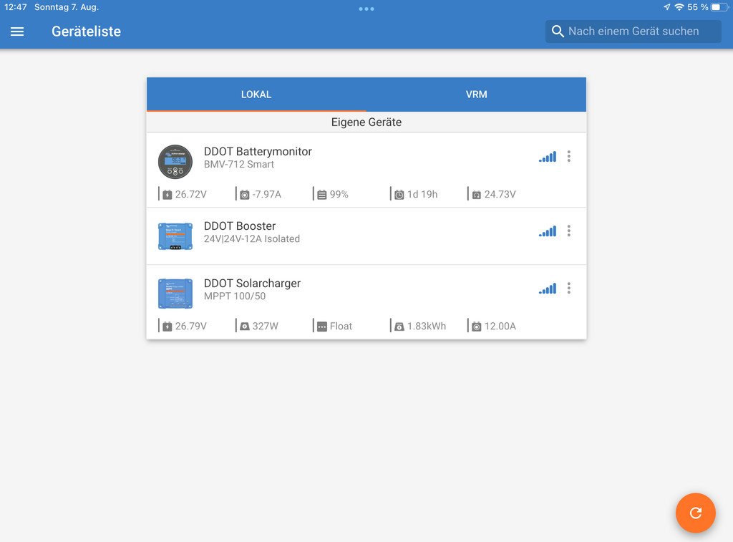Click the 99% reading
Viewport: 733px width, 542px height.
coord(339,195)
